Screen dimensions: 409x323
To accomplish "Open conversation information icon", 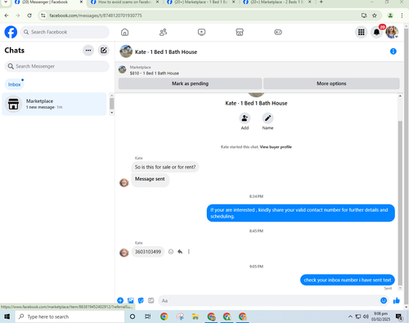I will click(x=393, y=52).
